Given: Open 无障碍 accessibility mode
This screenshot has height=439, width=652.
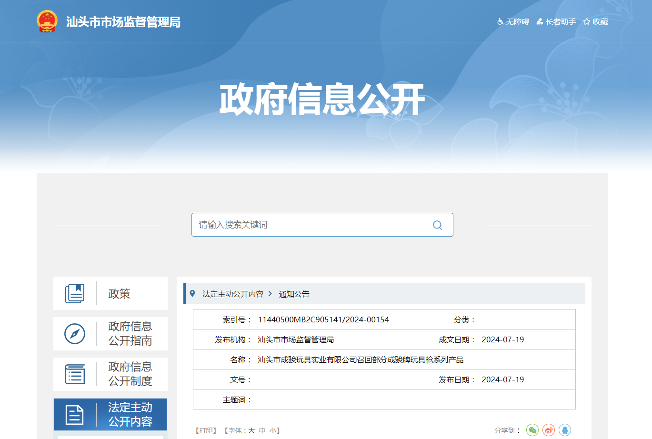Looking at the screenshot, I should [x=513, y=22].
